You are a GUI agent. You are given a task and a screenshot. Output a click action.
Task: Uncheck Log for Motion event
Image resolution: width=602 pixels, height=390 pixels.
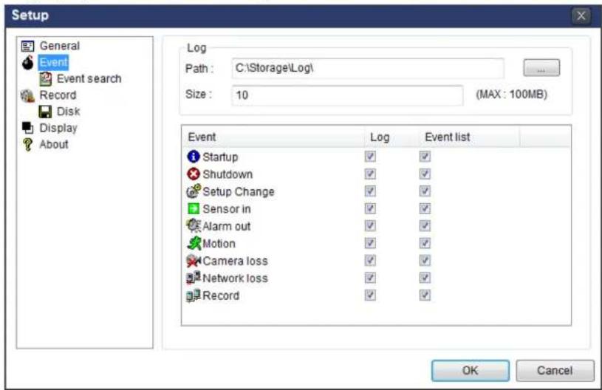tap(370, 243)
